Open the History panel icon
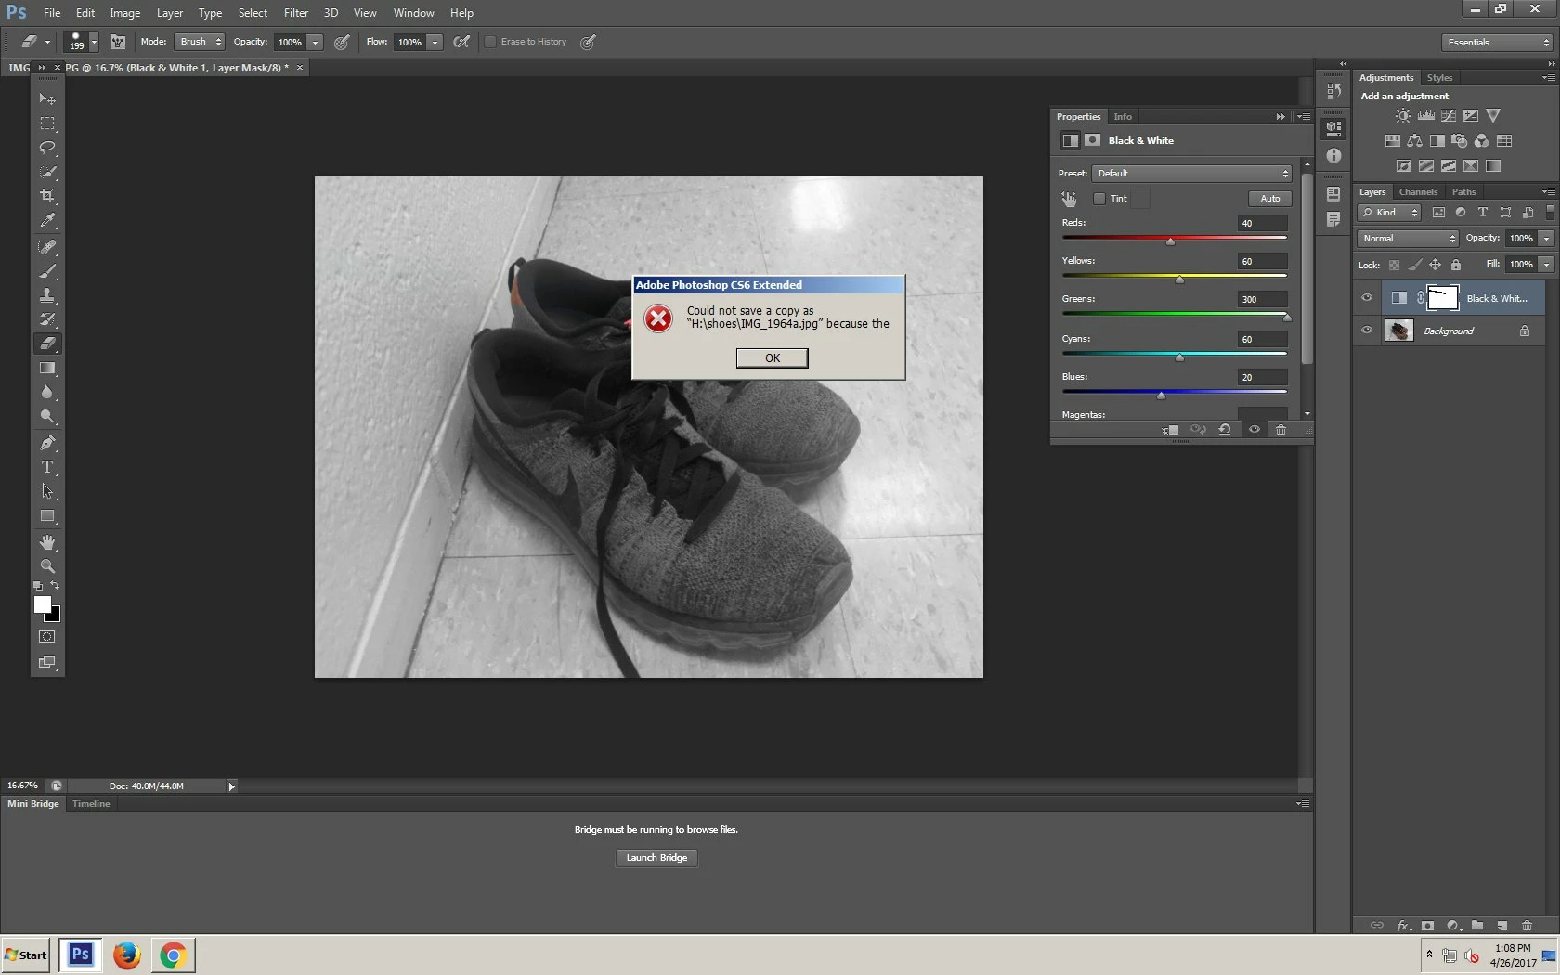Screen dimensions: 1560x975 click(1334, 91)
